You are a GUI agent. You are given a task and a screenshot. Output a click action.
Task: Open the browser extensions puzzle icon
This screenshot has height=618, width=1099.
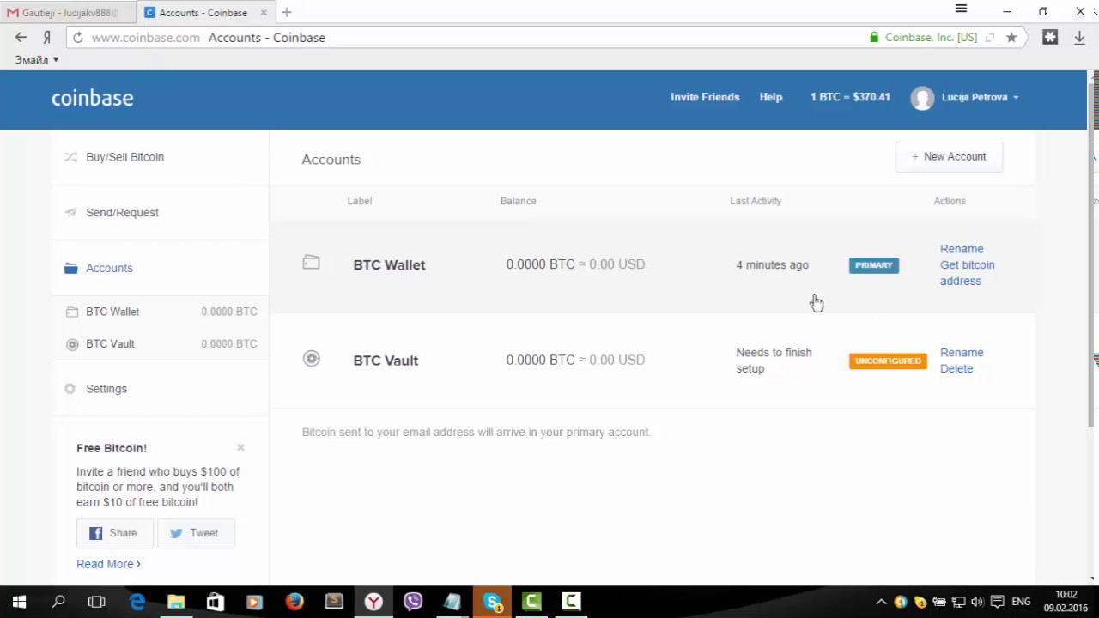[1050, 37]
